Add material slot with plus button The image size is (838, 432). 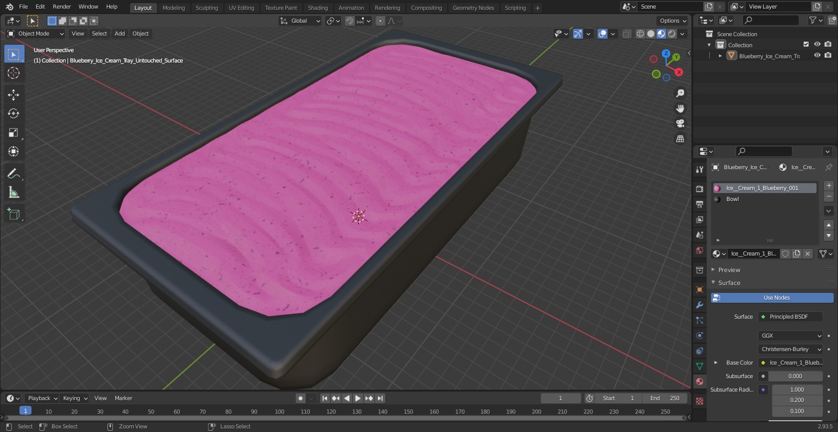(829, 186)
